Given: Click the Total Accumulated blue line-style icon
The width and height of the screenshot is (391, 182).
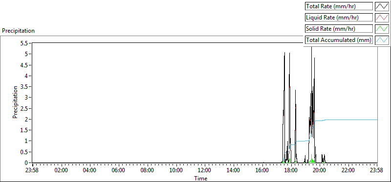Looking at the screenshot, I should point(382,40).
